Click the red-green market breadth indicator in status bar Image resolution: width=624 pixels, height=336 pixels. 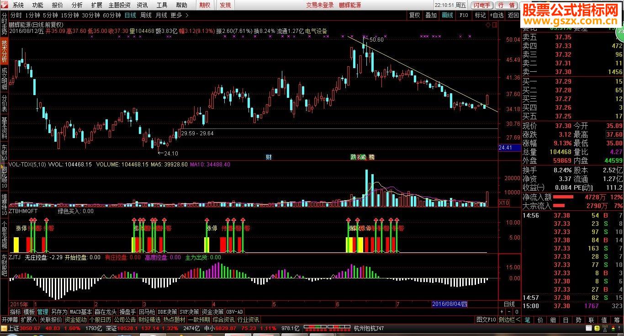pyautogui.click(x=327, y=328)
